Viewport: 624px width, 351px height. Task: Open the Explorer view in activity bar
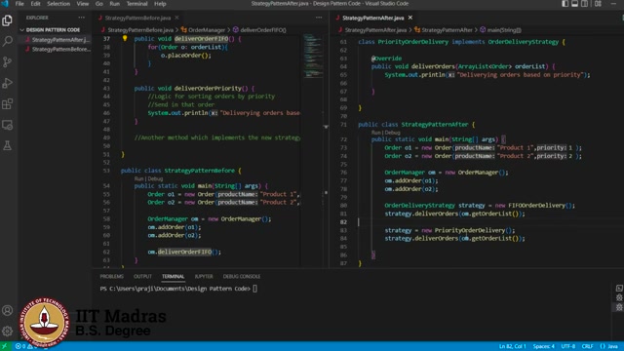7,20
